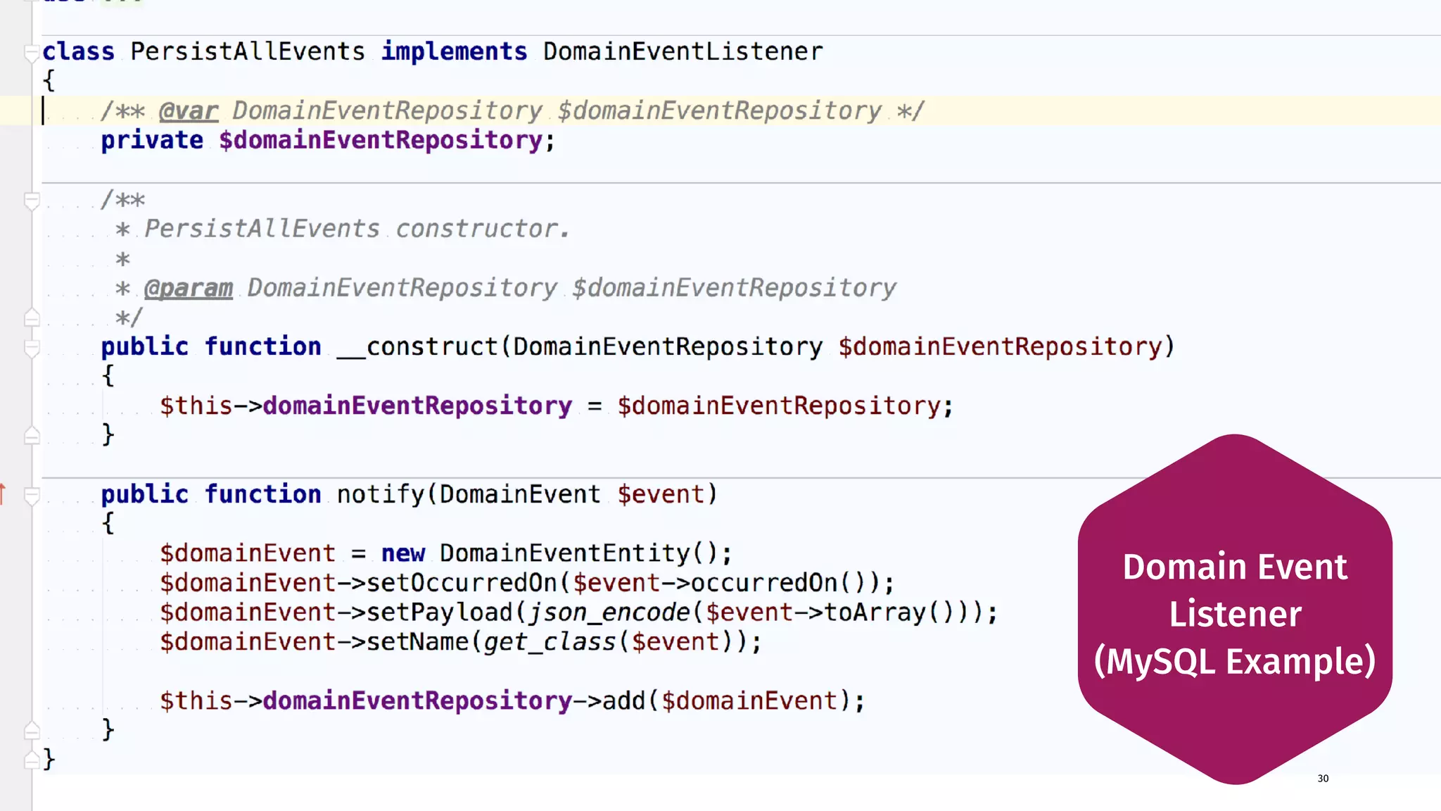The height and width of the screenshot is (811, 1441).
Task: Click the occurredOn() call
Action: pyautogui.click(x=778, y=583)
